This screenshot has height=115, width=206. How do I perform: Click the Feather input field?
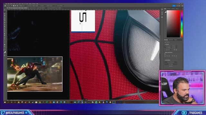(24, 6)
